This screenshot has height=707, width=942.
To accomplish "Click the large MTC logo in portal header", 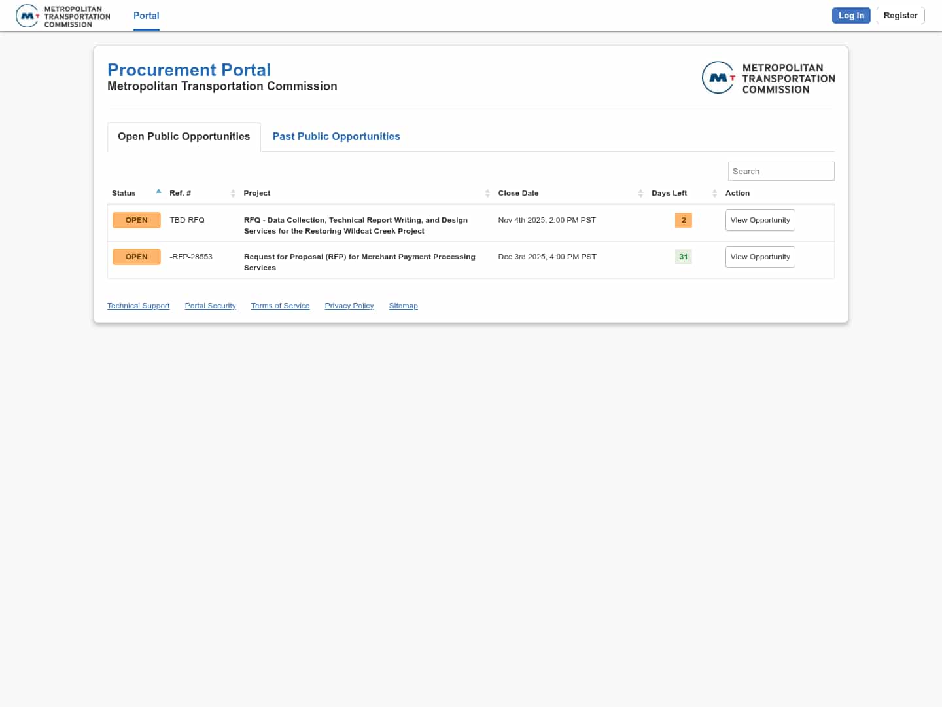I will click(x=768, y=78).
